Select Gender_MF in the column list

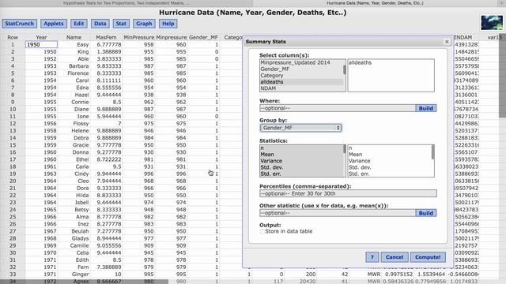pos(274,69)
